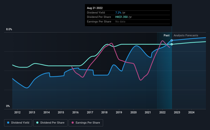210x130 pixels.
Task: Click the Dividend Per Share row label in tooltip
Action: point(99,17)
